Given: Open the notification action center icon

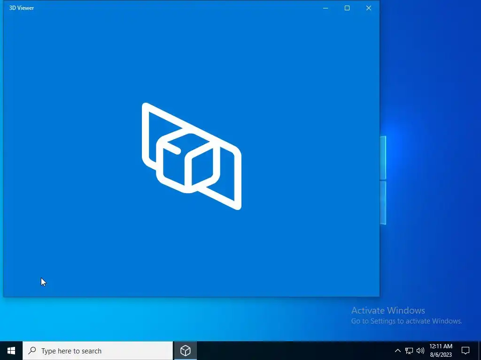Looking at the screenshot, I should click(465, 351).
